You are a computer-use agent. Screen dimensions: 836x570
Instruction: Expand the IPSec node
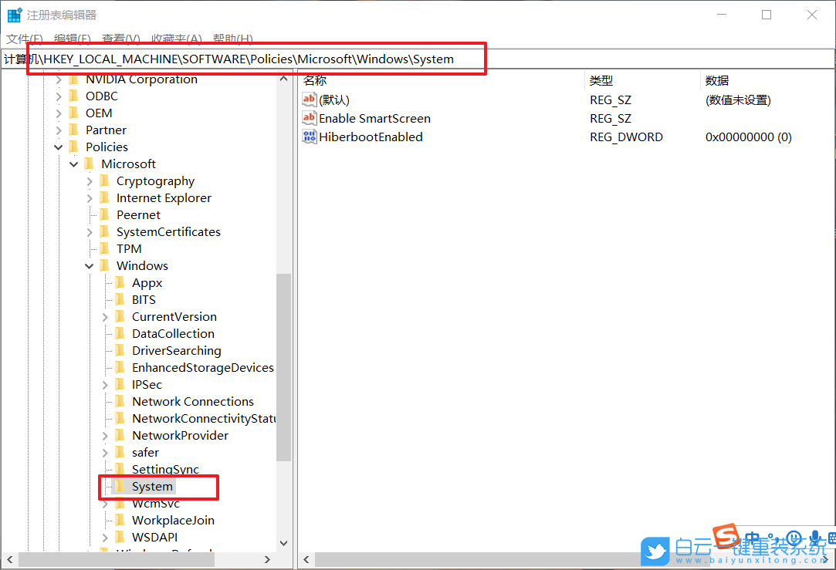106,384
